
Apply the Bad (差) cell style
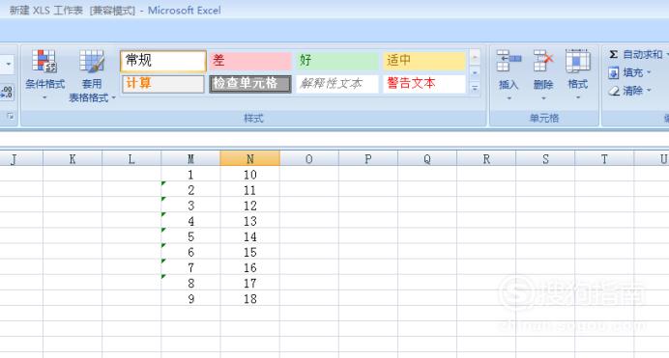(250, 61)
